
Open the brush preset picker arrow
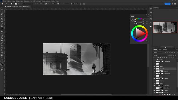click(x=13, y=4)
